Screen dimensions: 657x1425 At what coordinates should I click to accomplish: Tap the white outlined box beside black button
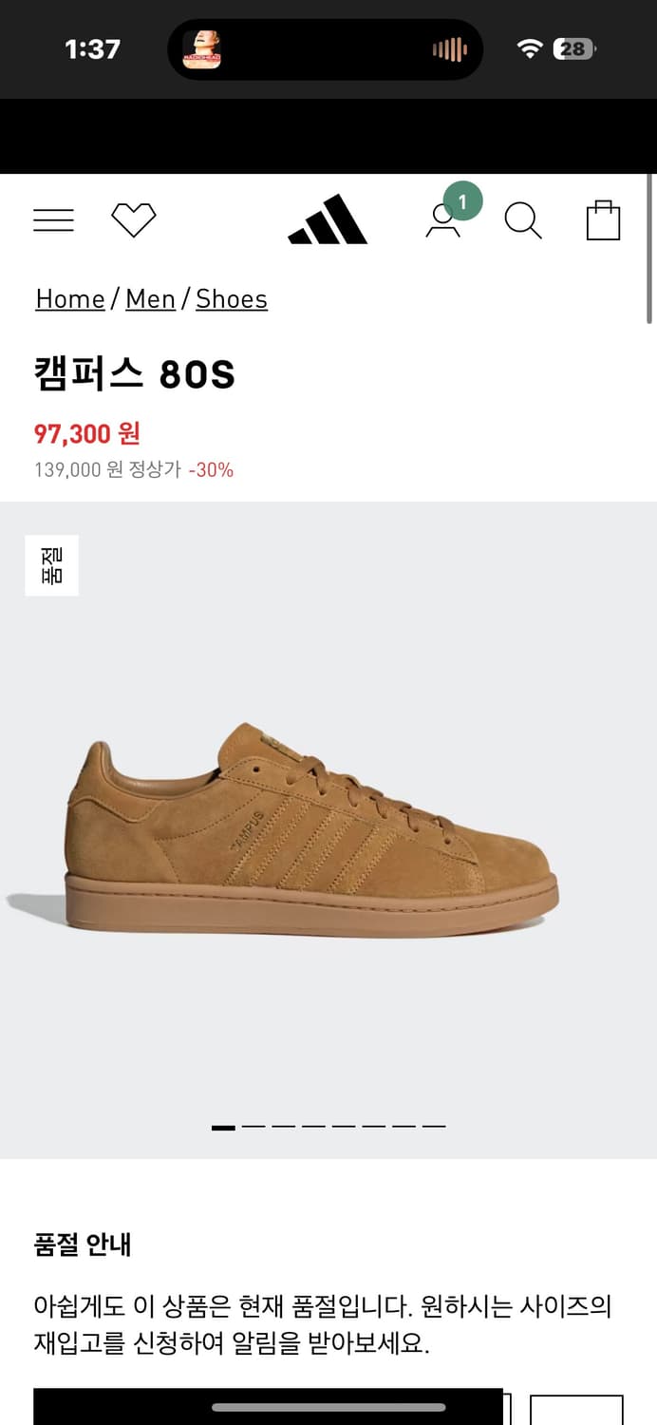point(576,1410)
